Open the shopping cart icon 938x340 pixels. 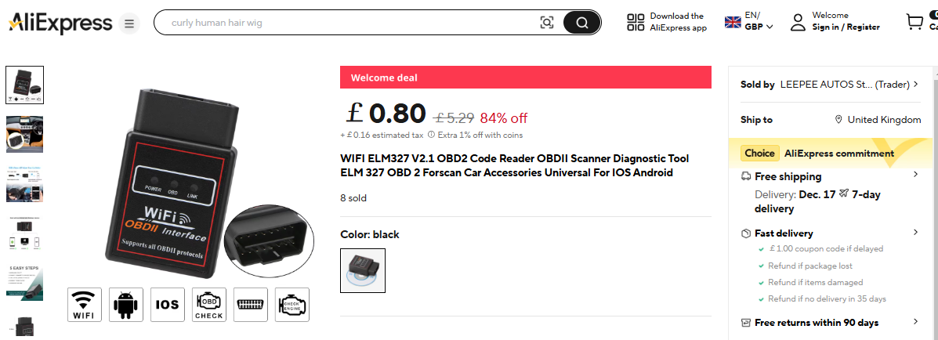pos(914,23)
